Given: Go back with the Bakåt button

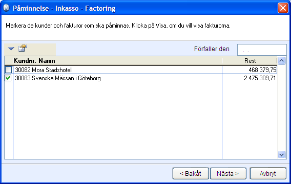Looking at the screenshot, I should click(191, 173).
